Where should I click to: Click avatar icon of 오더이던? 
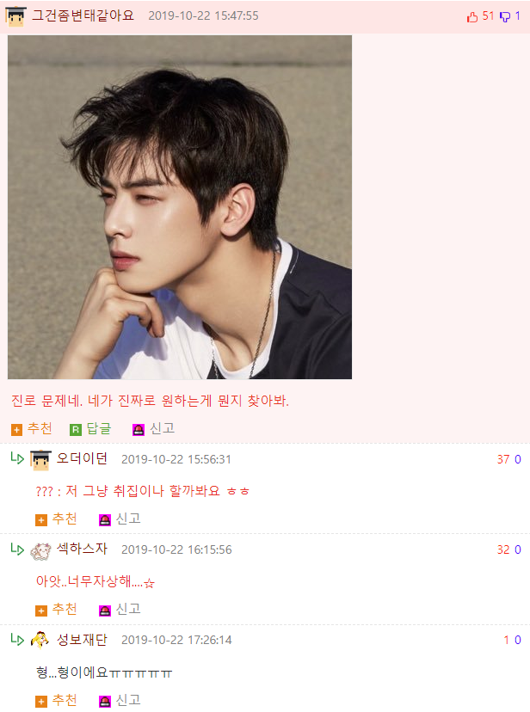point(40,459)
